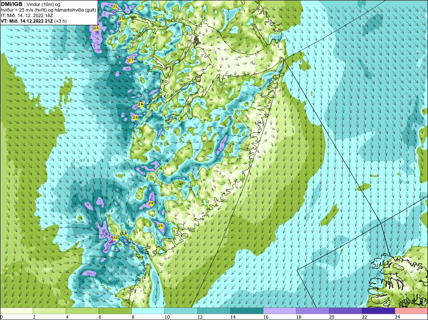Pick the 2–4 m/s light green swatch

pyautogui.click(x=49, y=311)
